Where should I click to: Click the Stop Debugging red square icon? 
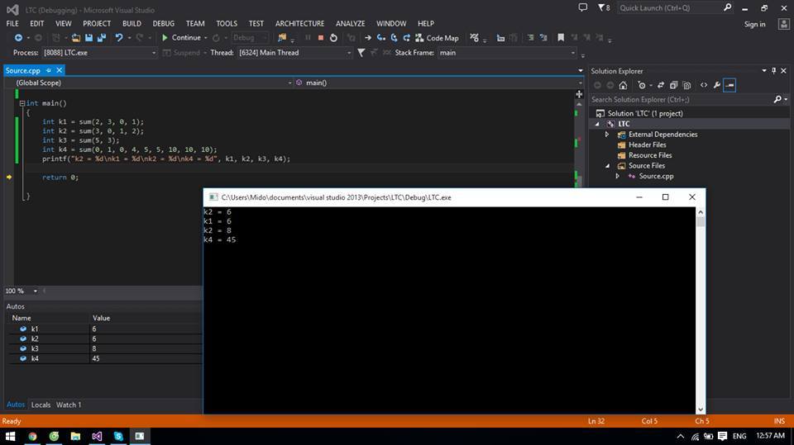pos(321,38)
